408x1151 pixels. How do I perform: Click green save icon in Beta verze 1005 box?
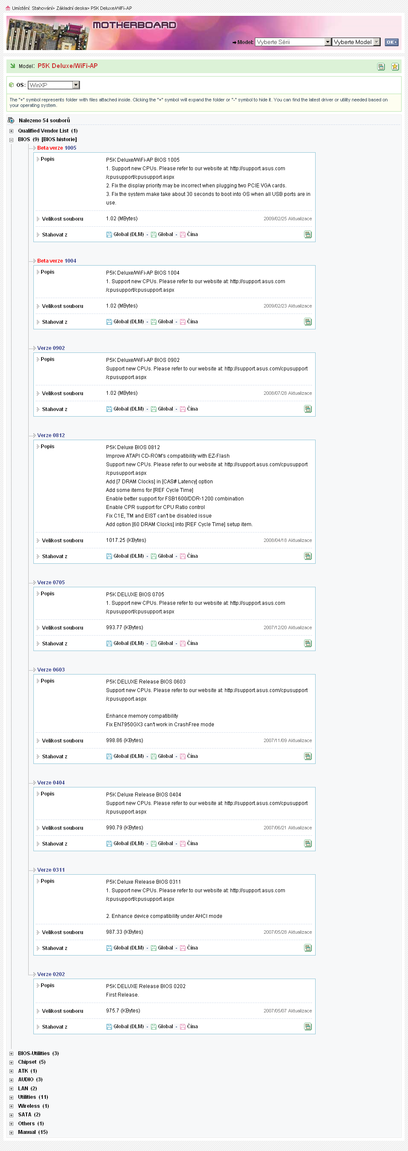coord(308,234)
